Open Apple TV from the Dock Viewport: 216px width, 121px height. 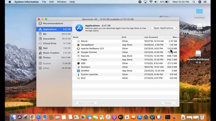pyautogui.click(x=121, y=117)
